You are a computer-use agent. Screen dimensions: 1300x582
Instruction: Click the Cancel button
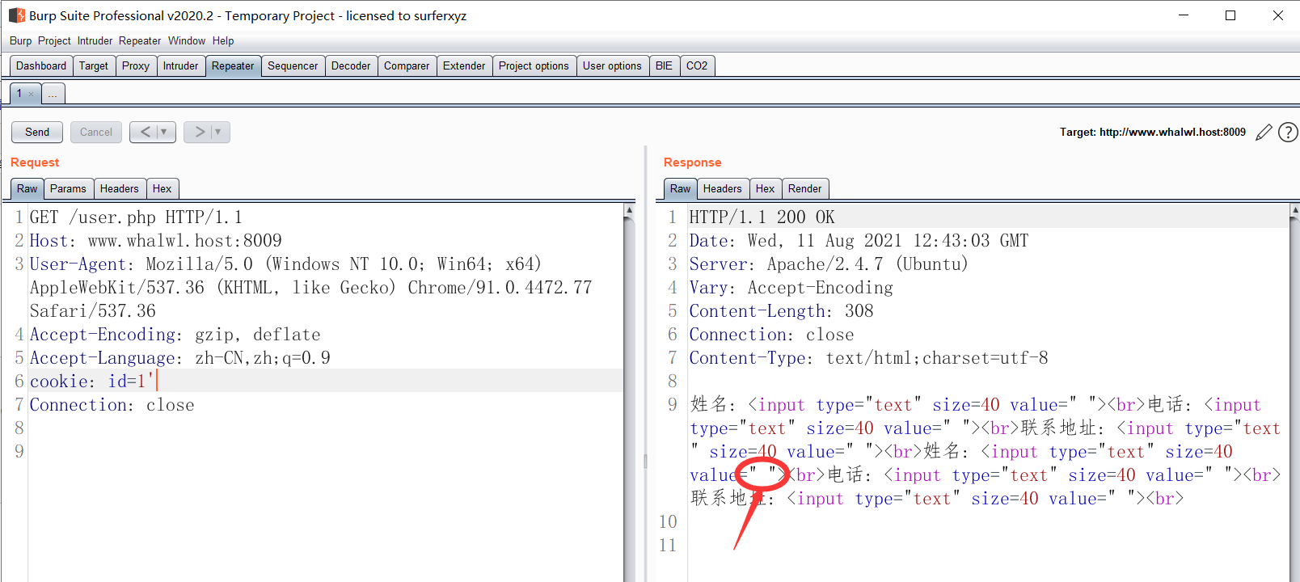96,132
